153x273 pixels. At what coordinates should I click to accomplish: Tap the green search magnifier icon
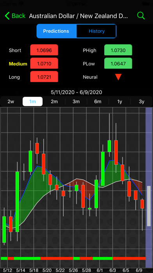tap(141, 16)
